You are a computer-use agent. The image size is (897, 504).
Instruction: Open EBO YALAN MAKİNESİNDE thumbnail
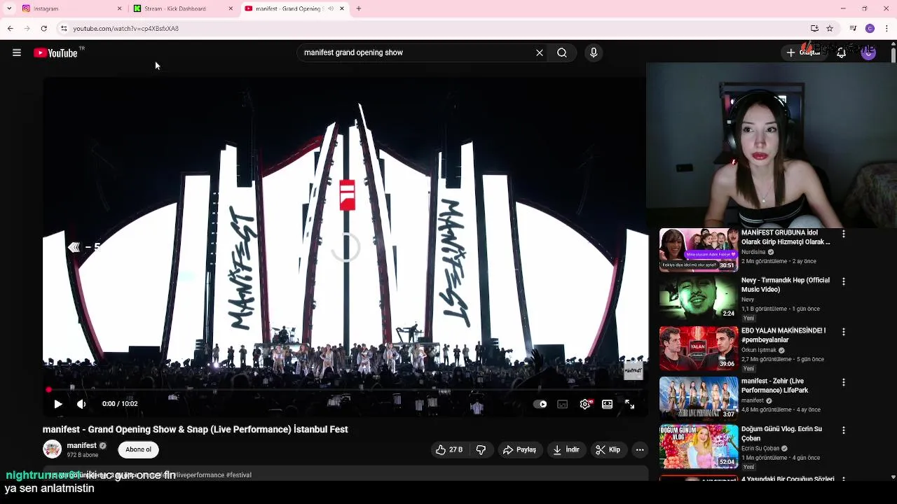[698, 348]
